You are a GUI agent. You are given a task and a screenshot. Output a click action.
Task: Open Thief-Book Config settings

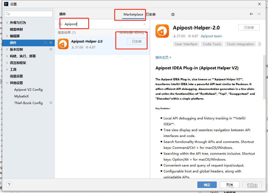click(28, 103)
